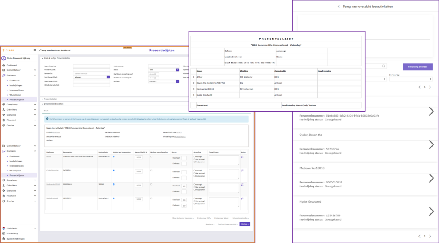Check 'No show voor uitvoering' for Nyske Grootveld

pos(151,198)
